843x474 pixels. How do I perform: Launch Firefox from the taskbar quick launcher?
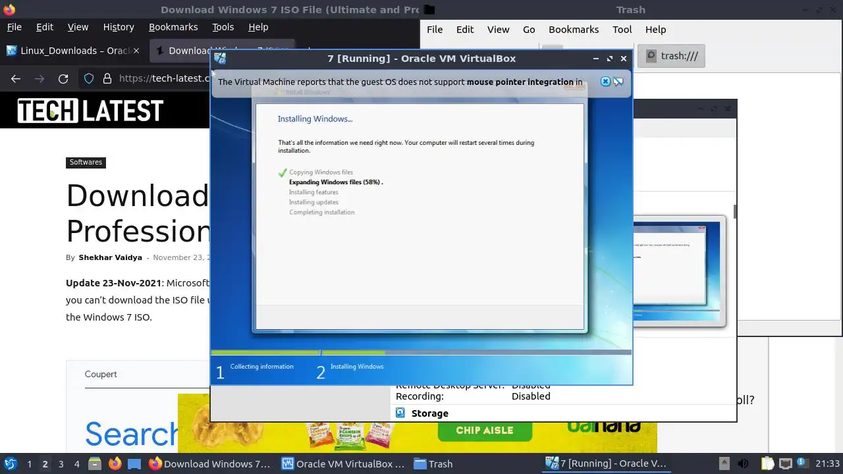[115, 463]
